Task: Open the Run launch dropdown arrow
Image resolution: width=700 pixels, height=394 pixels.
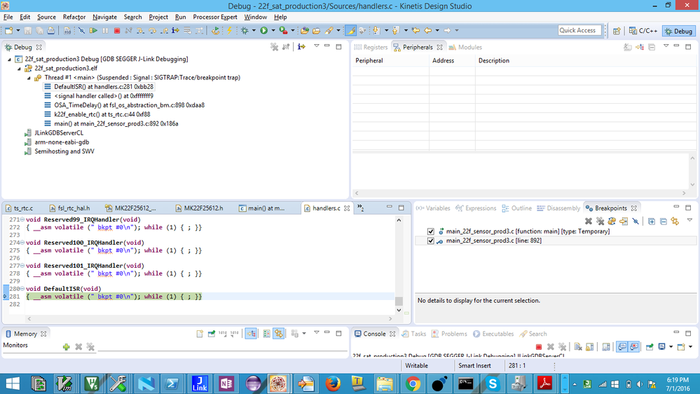Action: pyautogui.click(x=273, y=30)
